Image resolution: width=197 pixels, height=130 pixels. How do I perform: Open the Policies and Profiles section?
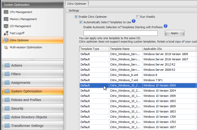pyautogui.click(x=33, y=100)
